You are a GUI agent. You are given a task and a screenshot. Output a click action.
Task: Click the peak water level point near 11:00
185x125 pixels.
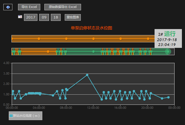tap(87, 75)
